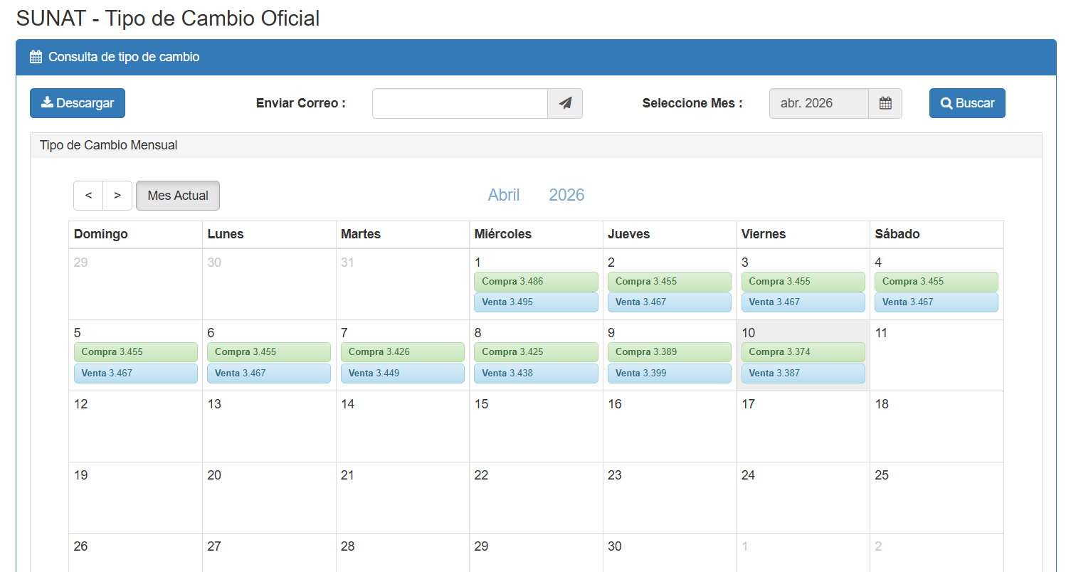Select Compra 3.426 on Tuesday April 7
The image size is (1071, 572).
[402, 352]
